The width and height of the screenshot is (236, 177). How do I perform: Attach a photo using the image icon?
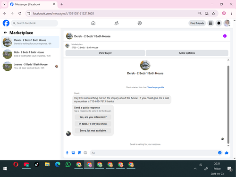click(73, 152)
